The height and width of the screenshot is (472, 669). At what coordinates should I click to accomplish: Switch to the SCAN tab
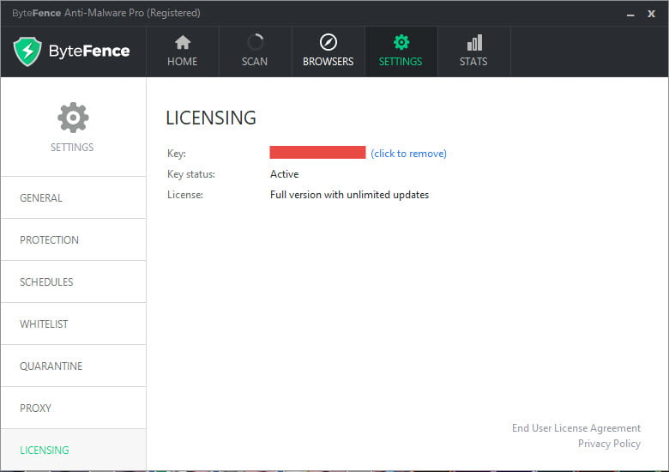[x=255, y=51]
